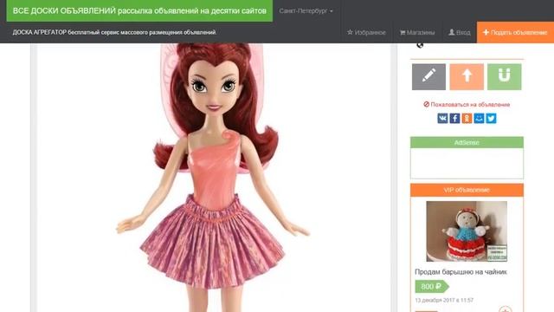Share ad on Odnoklassniki
Screen dimensions: 554x312
467,118
